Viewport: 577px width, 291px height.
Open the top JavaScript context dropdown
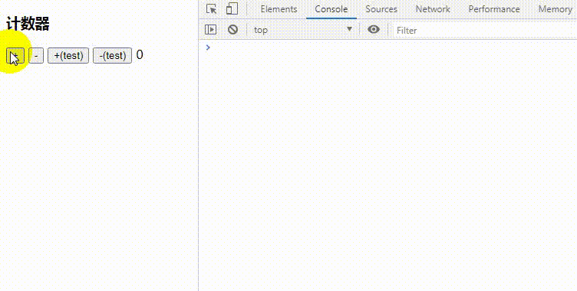click(303, 30)
